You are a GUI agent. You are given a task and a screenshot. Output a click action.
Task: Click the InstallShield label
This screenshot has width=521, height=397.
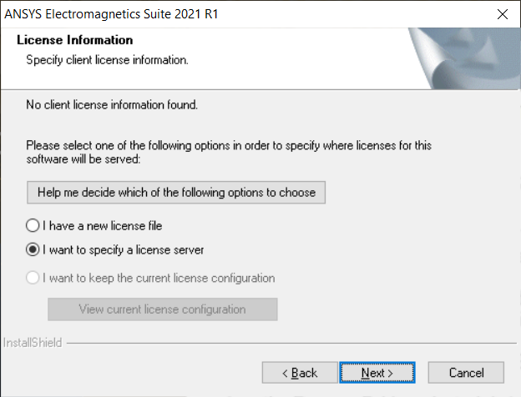(33, 343)
